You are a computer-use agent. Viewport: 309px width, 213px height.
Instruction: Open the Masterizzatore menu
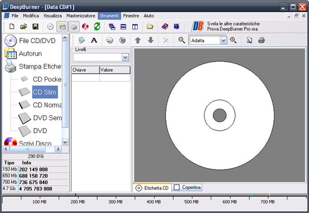tap(81, 16)
